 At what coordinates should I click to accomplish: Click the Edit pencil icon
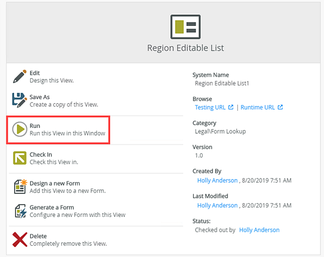[x=19, y=77]
